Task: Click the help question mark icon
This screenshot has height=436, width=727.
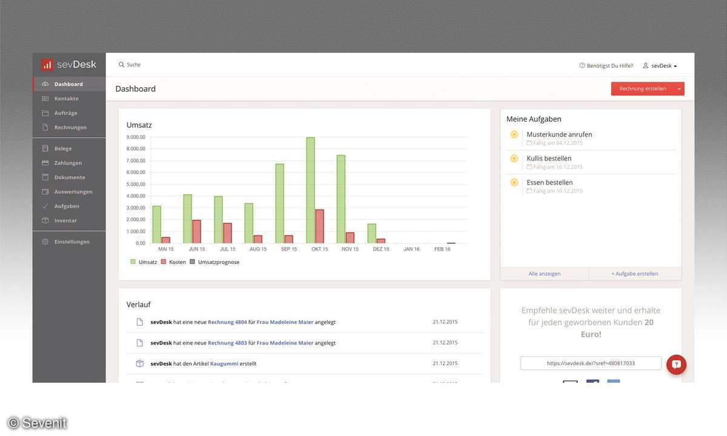Action: pos(582,65)
